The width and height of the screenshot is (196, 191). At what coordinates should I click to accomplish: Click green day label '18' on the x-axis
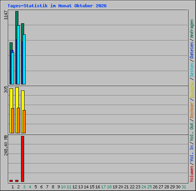pos(109,187)
